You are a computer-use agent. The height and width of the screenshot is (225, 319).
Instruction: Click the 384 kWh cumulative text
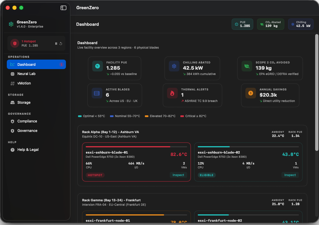pyautogui.click(x=201, y=74)
